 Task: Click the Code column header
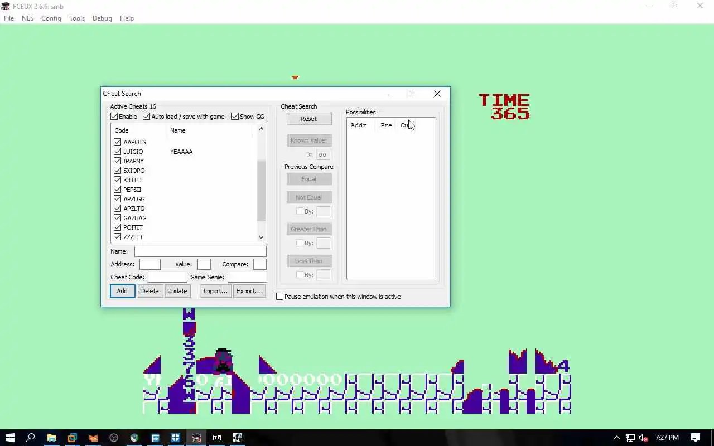(139, 130)
